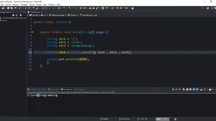216x121 pixels.
Task: Click the Pin Editor toolbar icon
Action: pyautogui.click(x=132, y=8)
